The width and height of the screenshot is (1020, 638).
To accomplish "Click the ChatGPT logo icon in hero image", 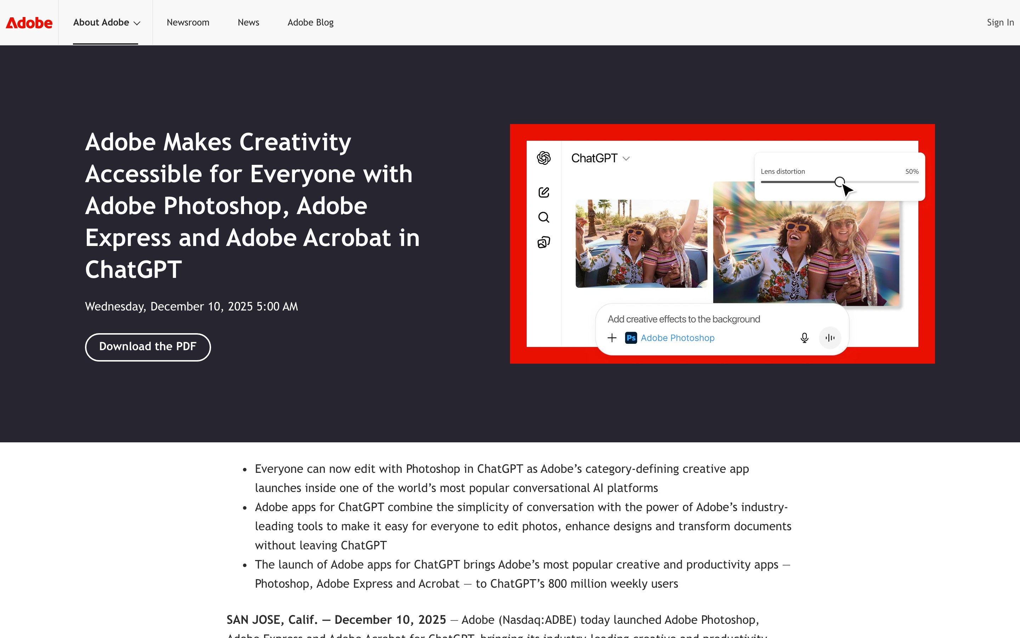I will point(544,158).
